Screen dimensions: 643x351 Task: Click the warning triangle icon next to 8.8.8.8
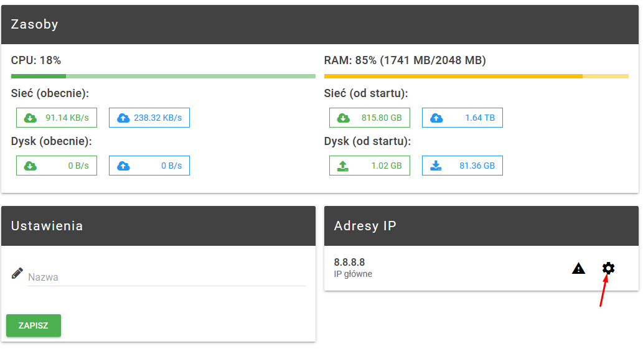coord(579,269)
